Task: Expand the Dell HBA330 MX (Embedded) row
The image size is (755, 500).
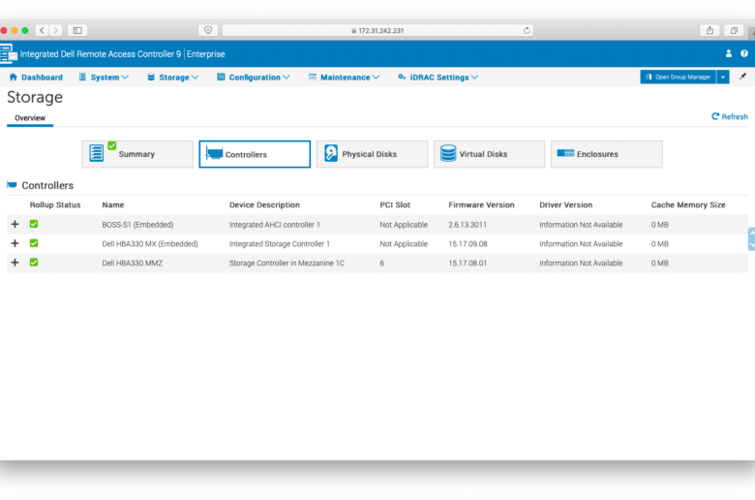Action: tap(15, 243)
